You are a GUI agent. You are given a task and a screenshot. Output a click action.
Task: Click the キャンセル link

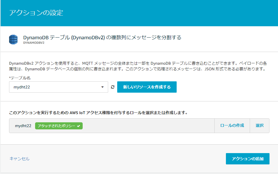(20, 159)
